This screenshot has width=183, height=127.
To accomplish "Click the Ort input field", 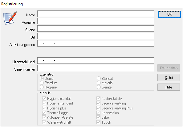I will pos(96,36).
